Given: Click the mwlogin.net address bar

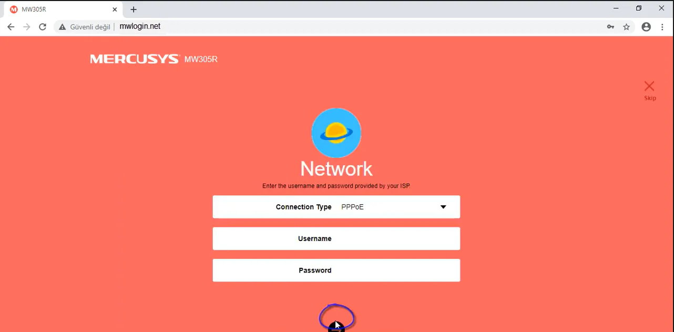Looking at the screenshot, I should 140,26.
